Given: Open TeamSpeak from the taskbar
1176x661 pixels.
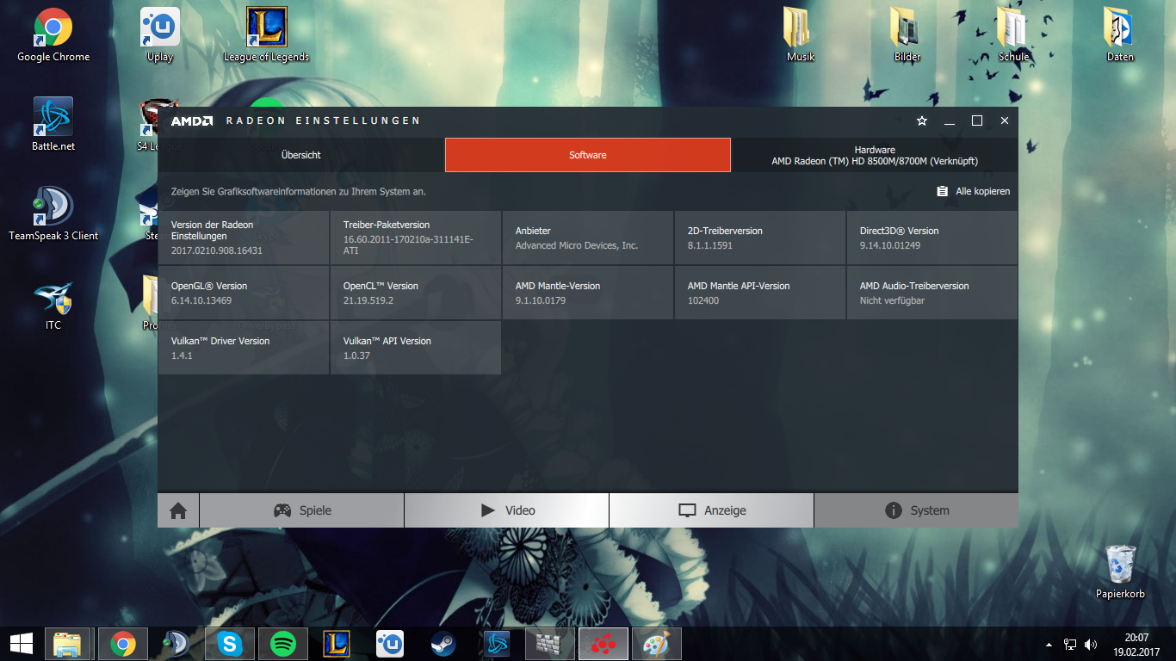Looking at the screenshot, I should tap(176, 644).
